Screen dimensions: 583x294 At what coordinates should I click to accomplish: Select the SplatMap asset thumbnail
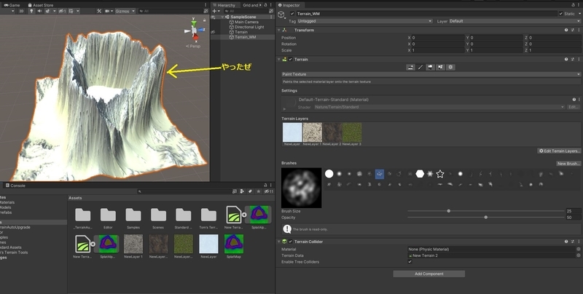click(233, 245)
